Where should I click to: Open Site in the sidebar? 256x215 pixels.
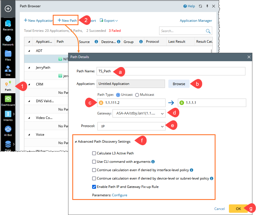pos(8,71)
